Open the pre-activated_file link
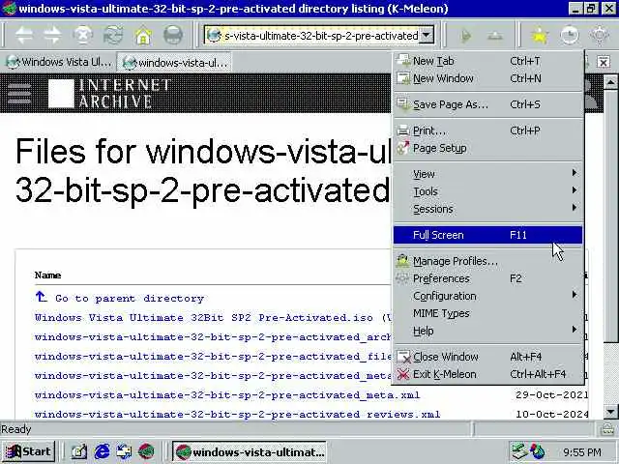 (x=213, y=357)
